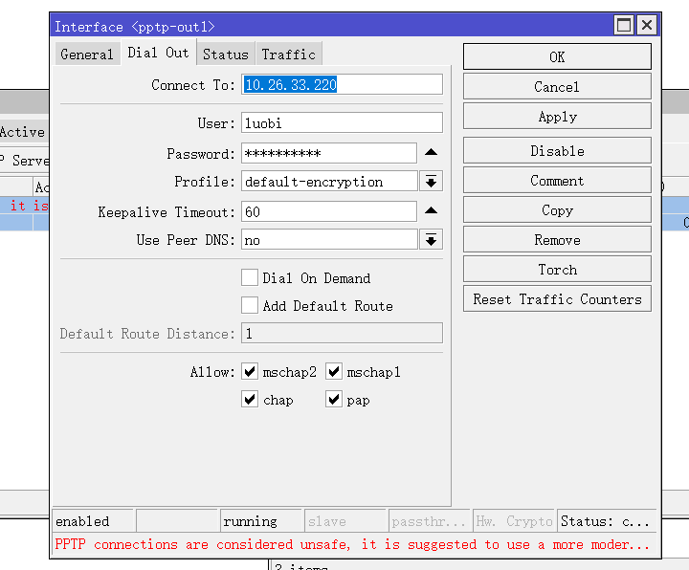Viewport: 689px width, 570px height.
Task: Click the Connect To address field
Action: tap(342, 85)
